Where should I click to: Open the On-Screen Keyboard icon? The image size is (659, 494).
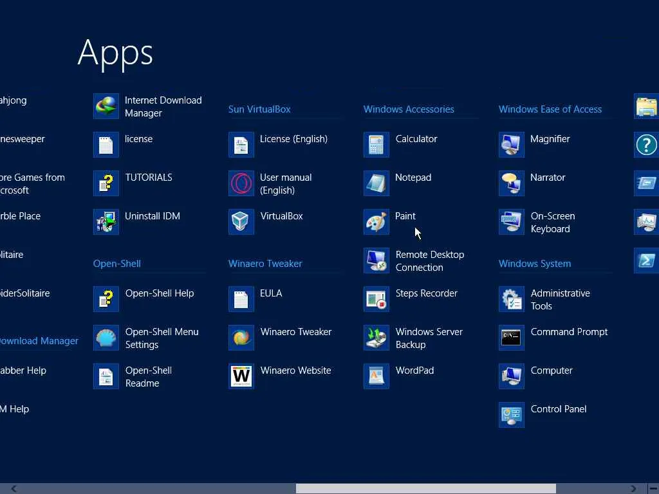(x=512, y=222)
